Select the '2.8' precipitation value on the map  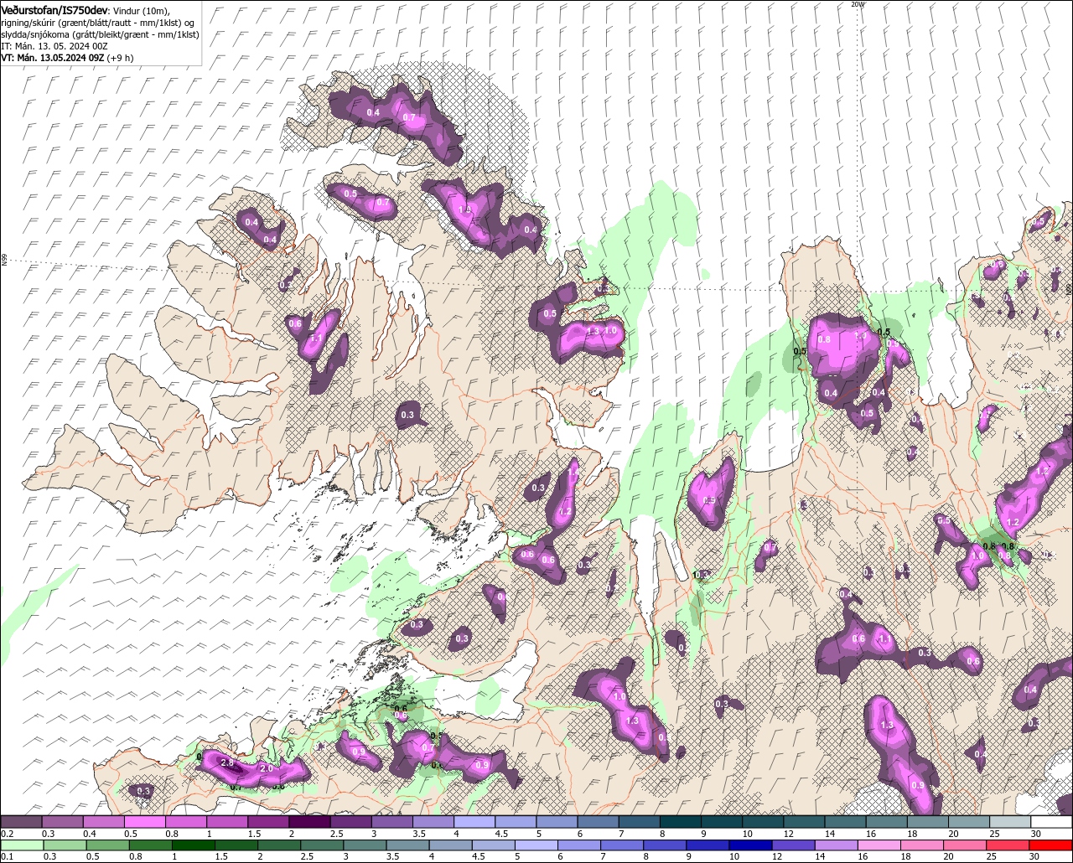point(226,762)
